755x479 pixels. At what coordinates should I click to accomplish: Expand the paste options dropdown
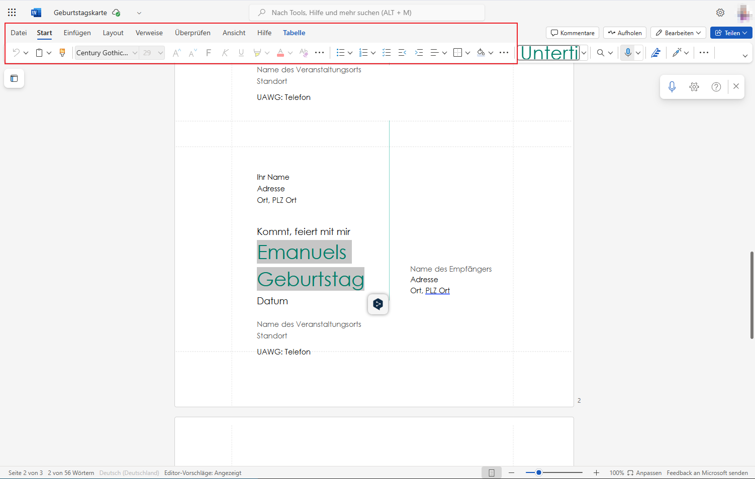[x=49, y=53]
